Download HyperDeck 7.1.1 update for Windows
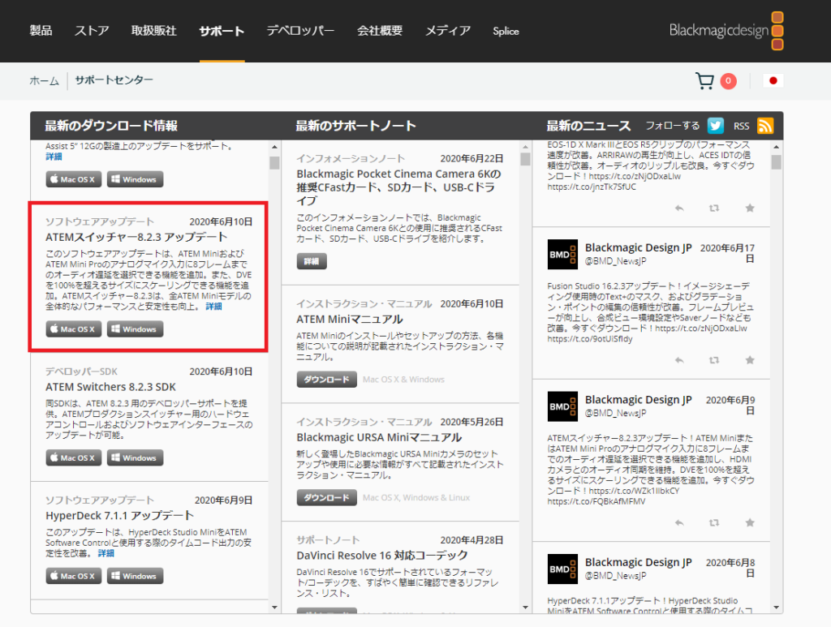Screen dimensions: 831x627 [135, 576]
